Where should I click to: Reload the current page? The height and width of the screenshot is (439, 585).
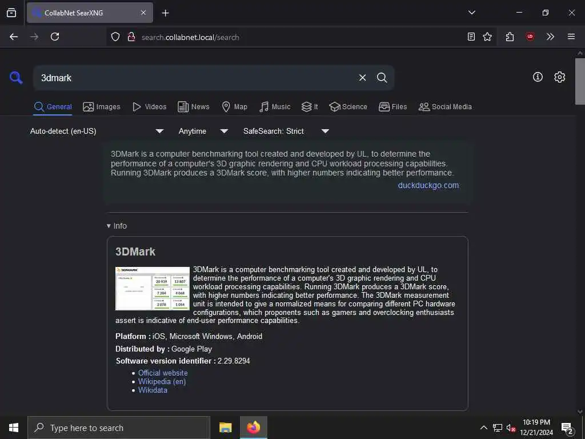click(x=55, y=37)
